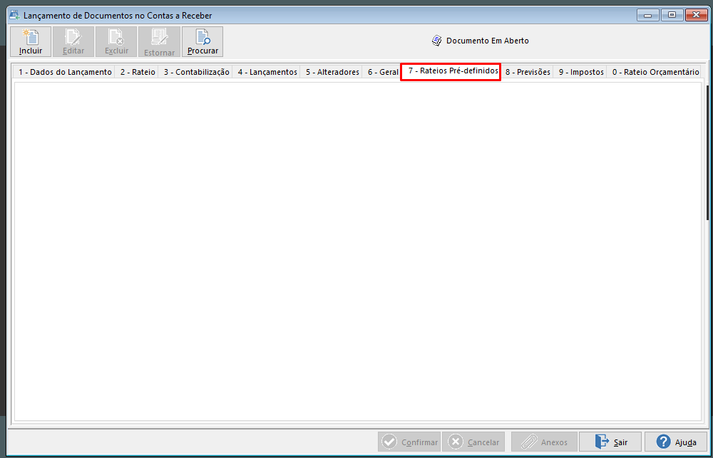Image resolution: width=713 pixels, height=458 pixels.
Task: Select the 3 - Contabilização tab
Action: [197, 72]
